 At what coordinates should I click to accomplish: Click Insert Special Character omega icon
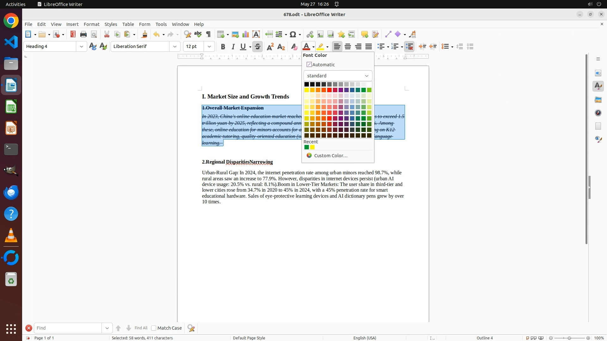point(293,34)
